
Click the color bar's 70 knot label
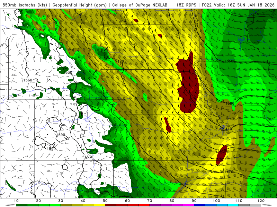click(x=150, y=201)
